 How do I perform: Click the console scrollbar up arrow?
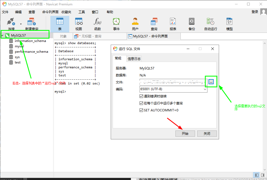click(265, 43)
